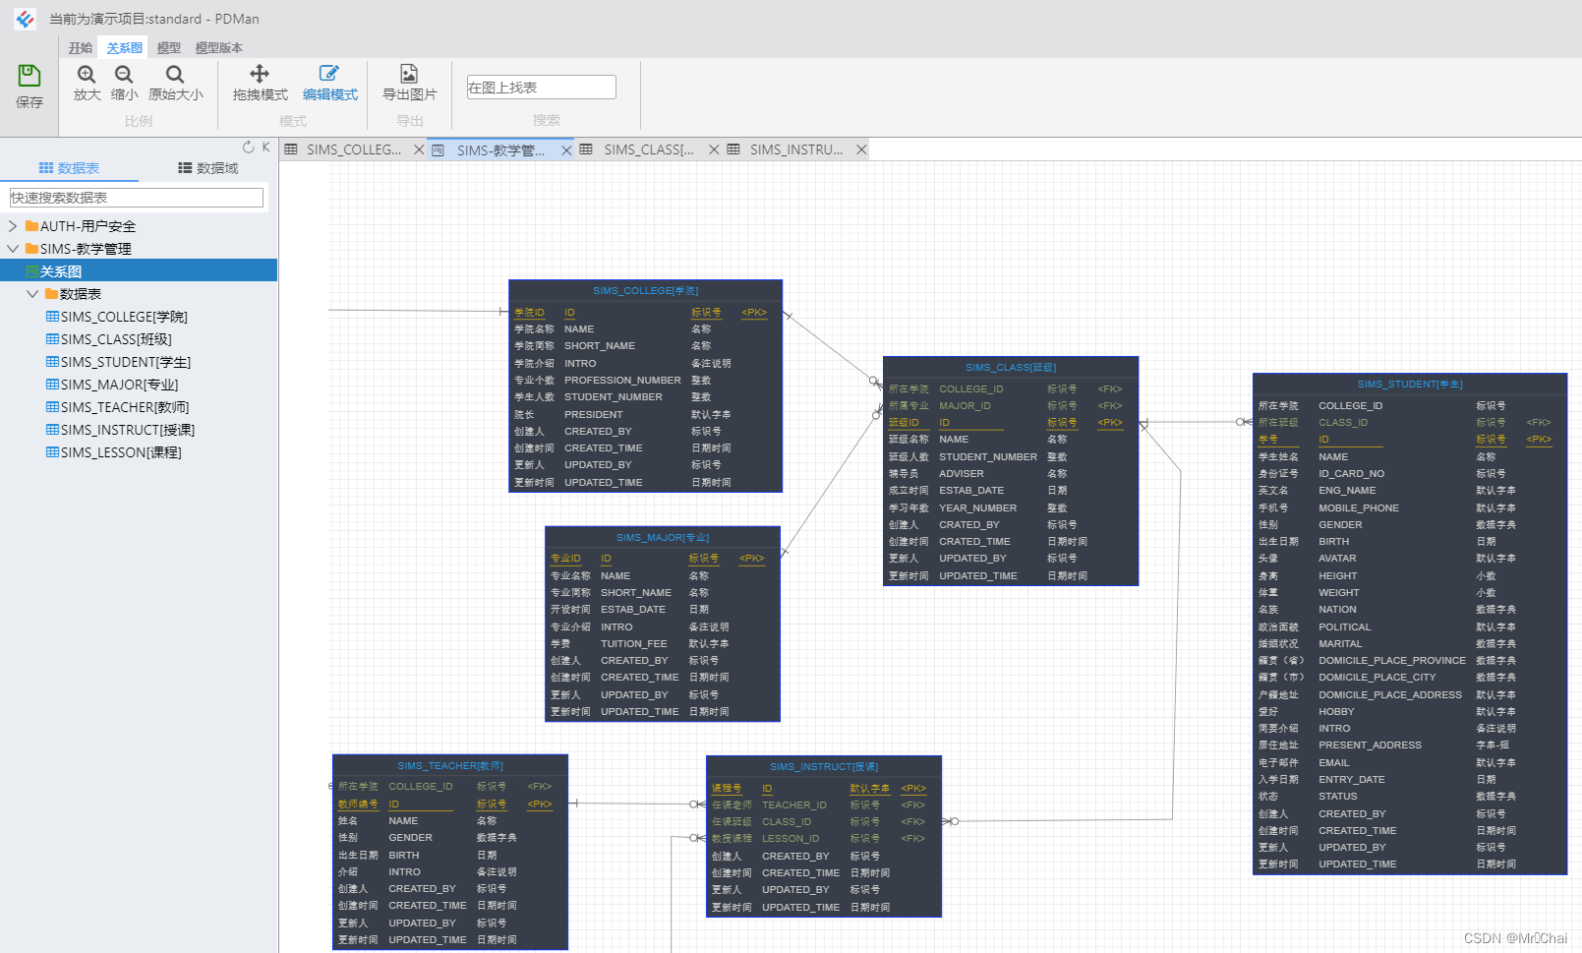
Task: Click the Save (保存) icon
Action: point(29,76)
